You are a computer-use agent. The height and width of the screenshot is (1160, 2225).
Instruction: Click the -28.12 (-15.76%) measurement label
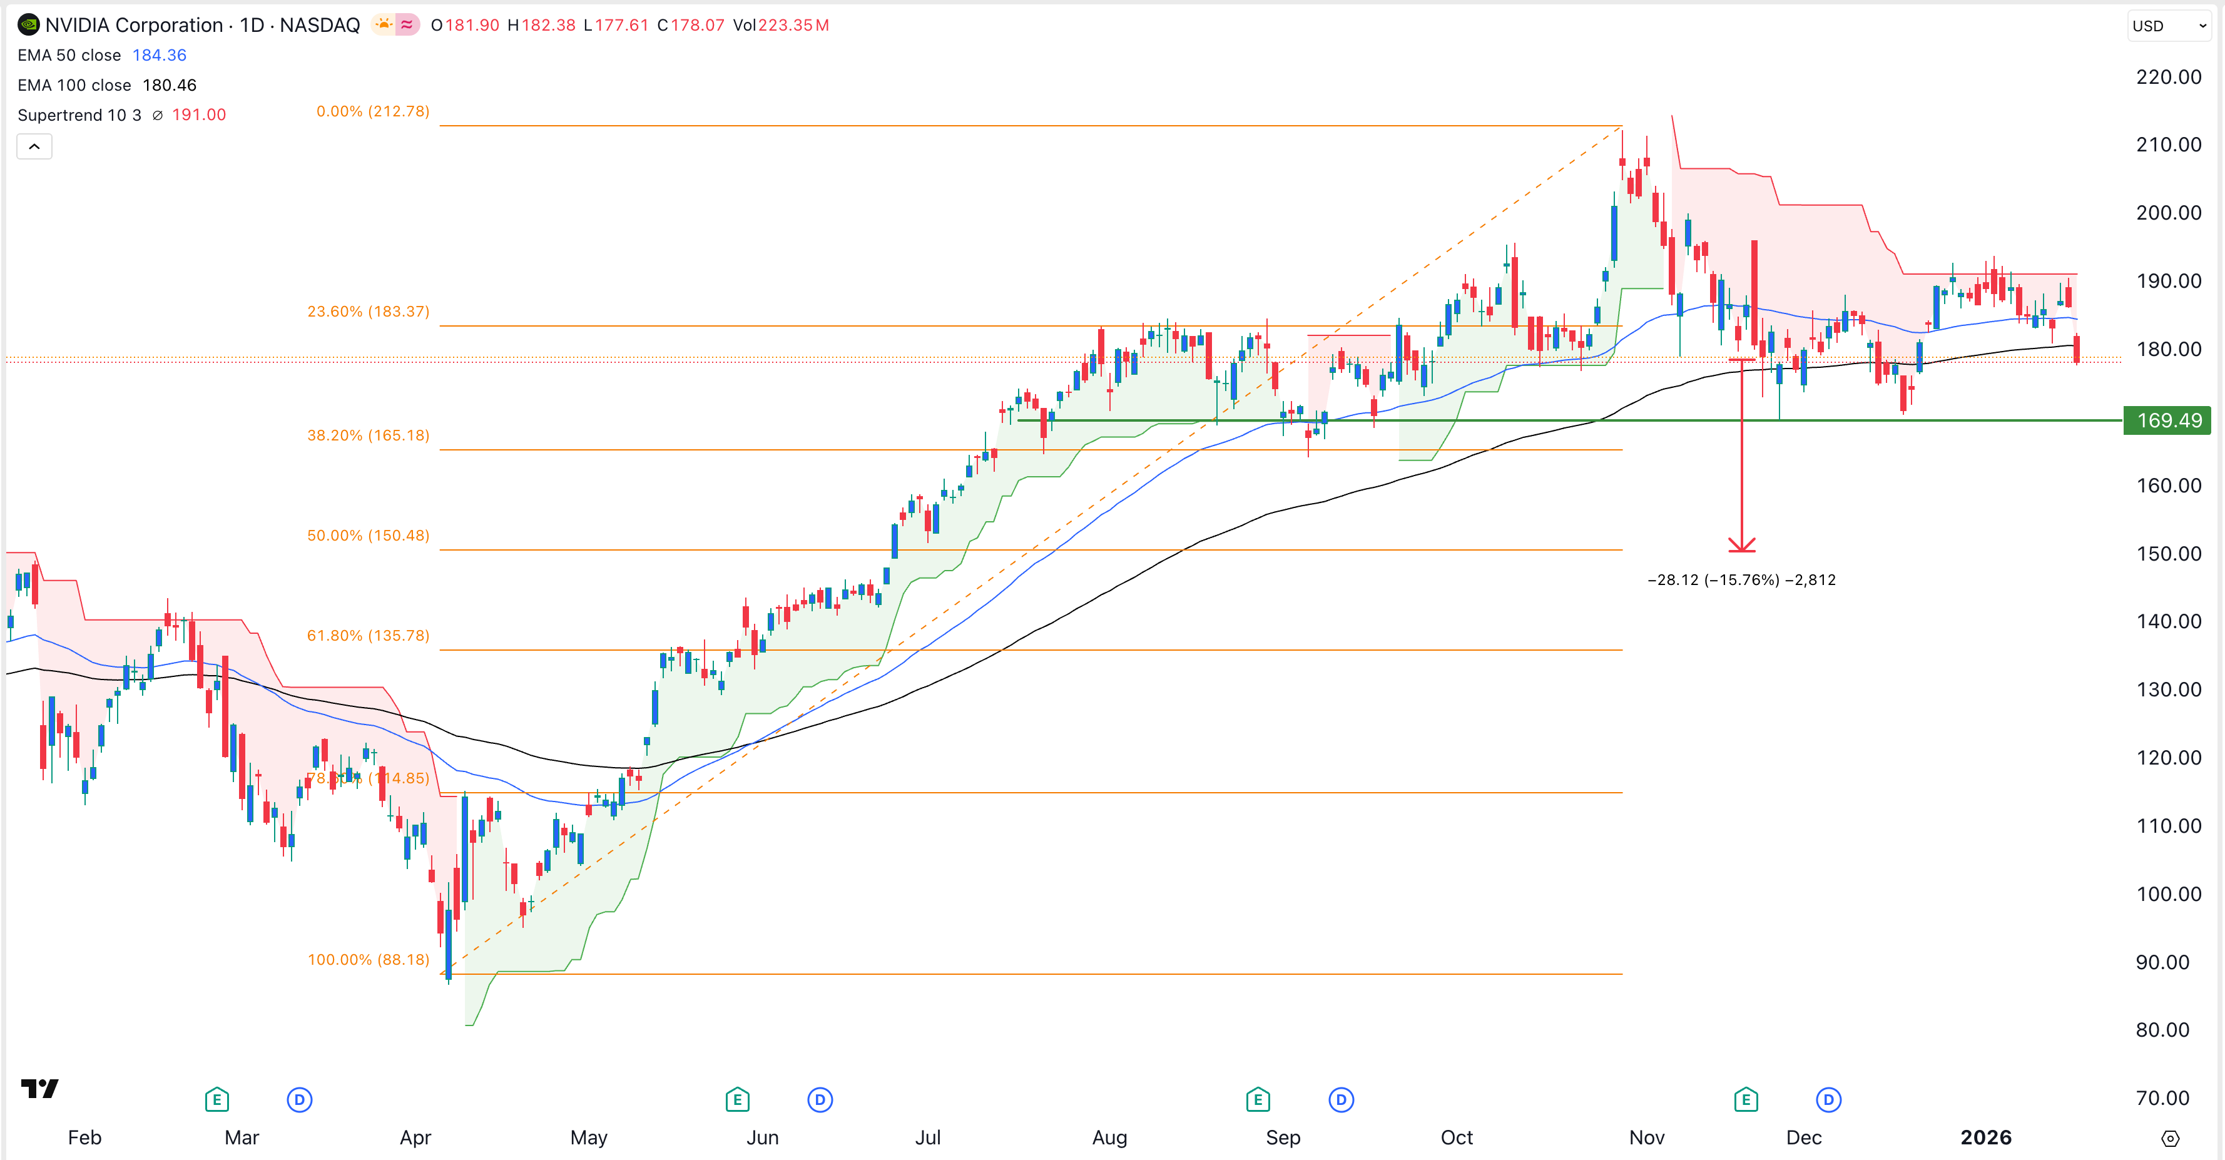[x=1741, y=579]
